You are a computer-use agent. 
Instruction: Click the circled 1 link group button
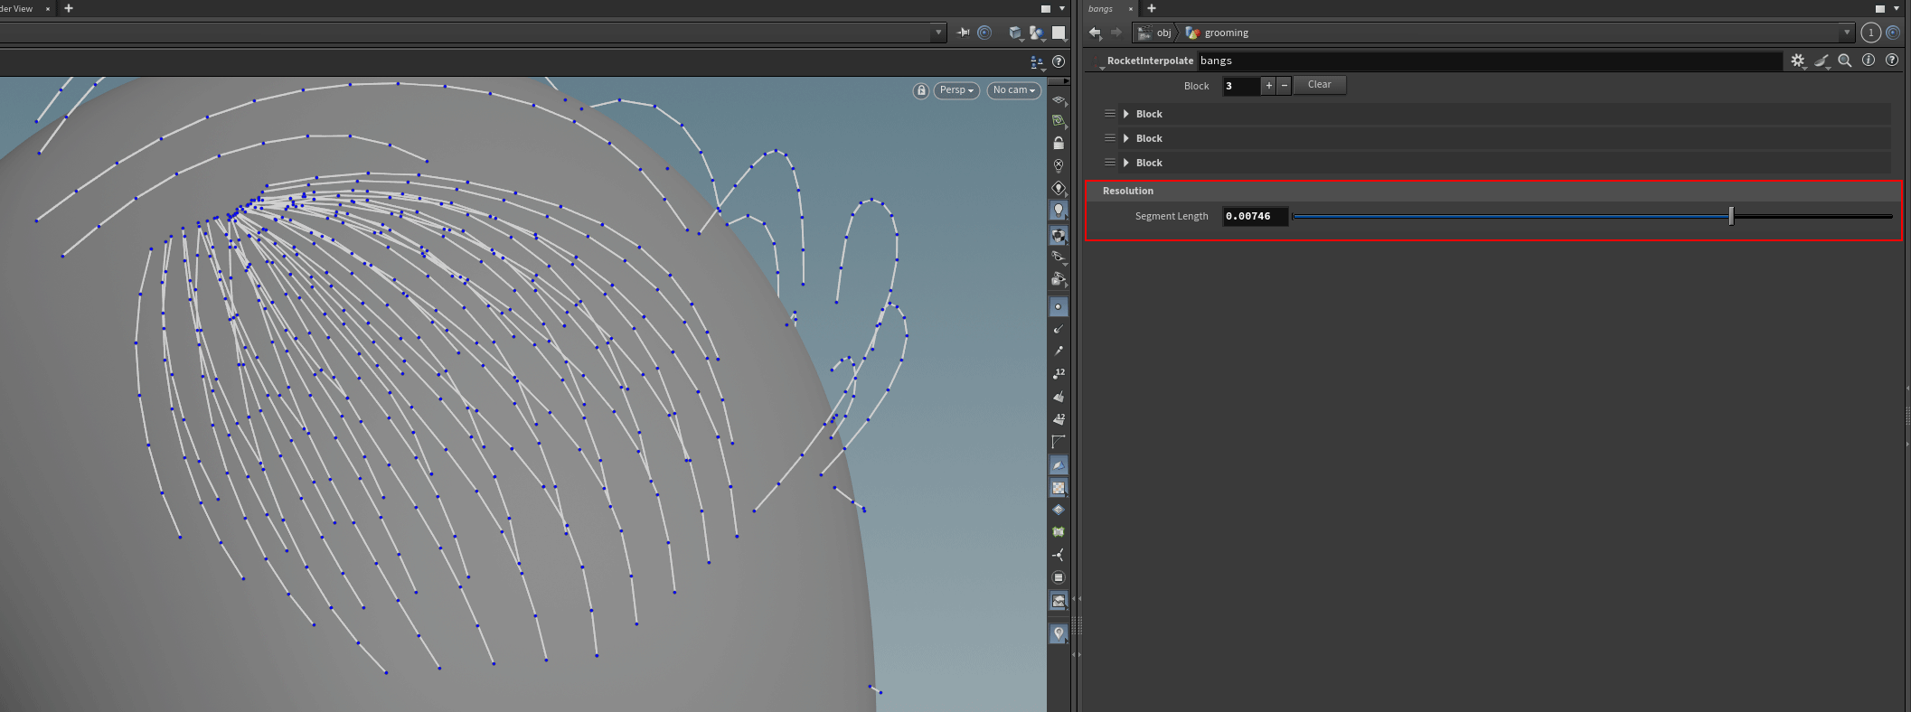pos(1871,33)
